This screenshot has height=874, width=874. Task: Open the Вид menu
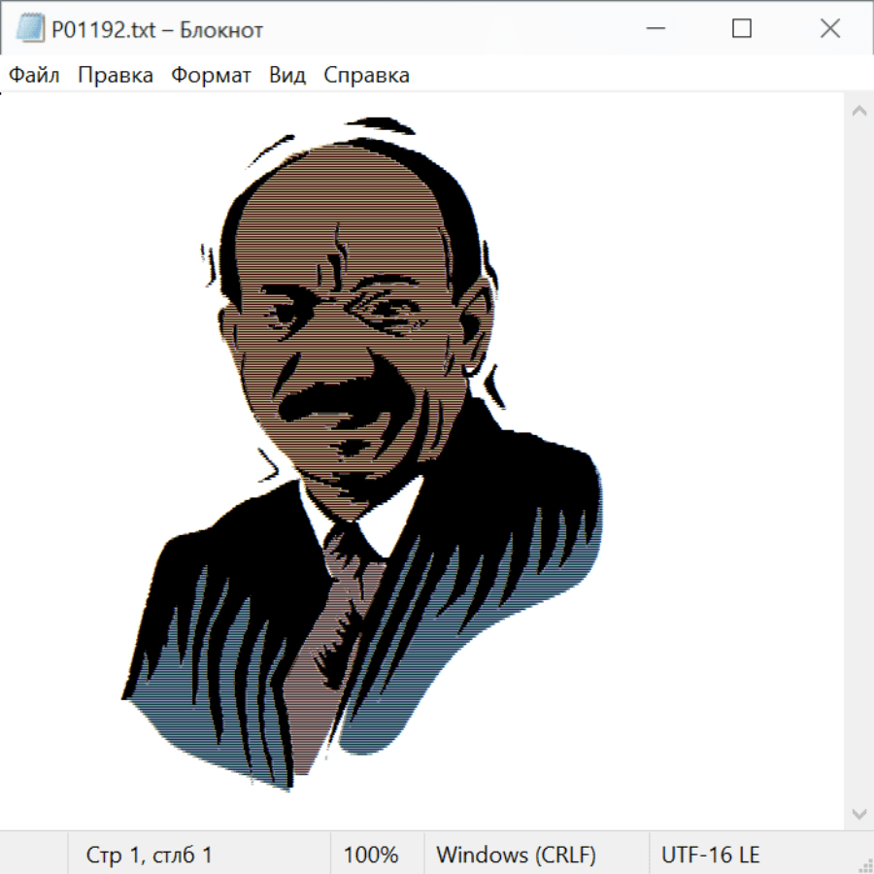click(287, 76)
